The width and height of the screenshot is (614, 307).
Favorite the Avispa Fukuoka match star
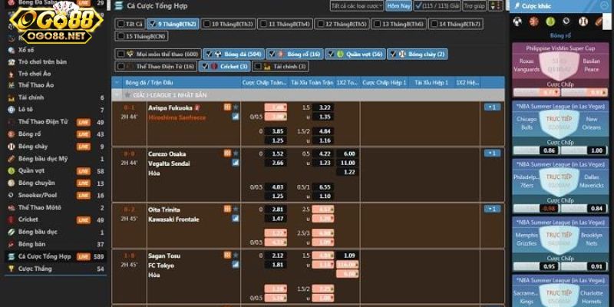coord(236,107)
